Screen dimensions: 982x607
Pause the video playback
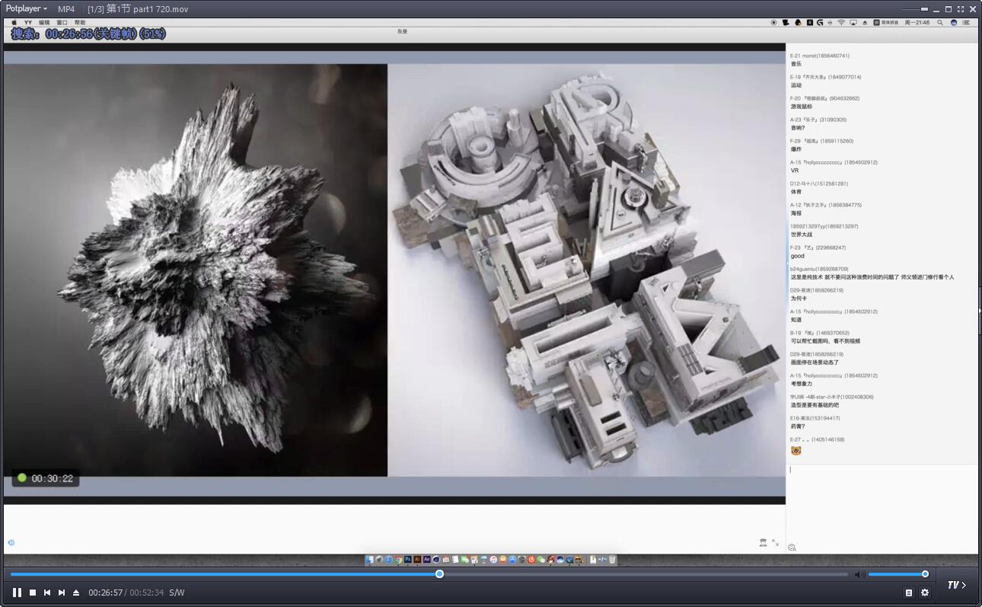point(17,593)
